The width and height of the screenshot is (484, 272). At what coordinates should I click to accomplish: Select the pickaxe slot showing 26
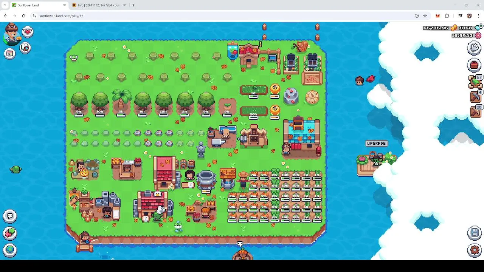(475, 112)
